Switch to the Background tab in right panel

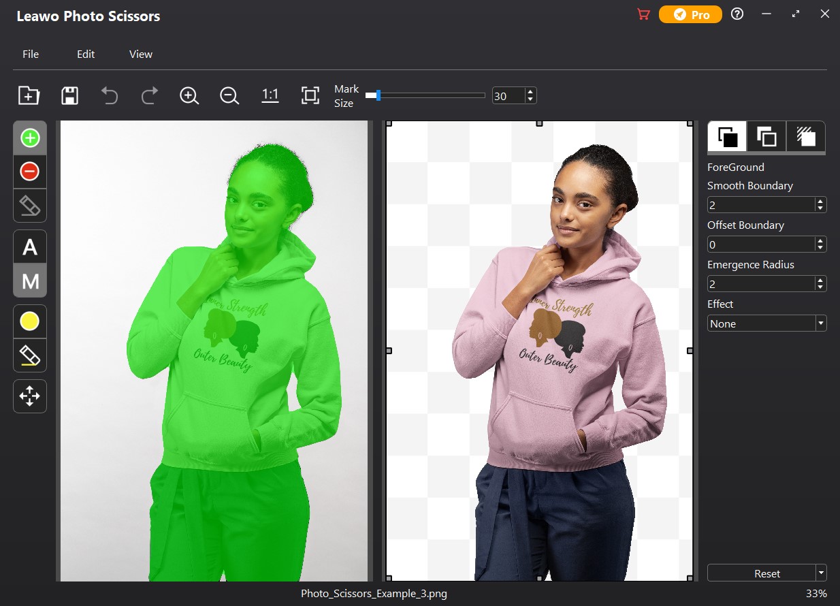766,137
